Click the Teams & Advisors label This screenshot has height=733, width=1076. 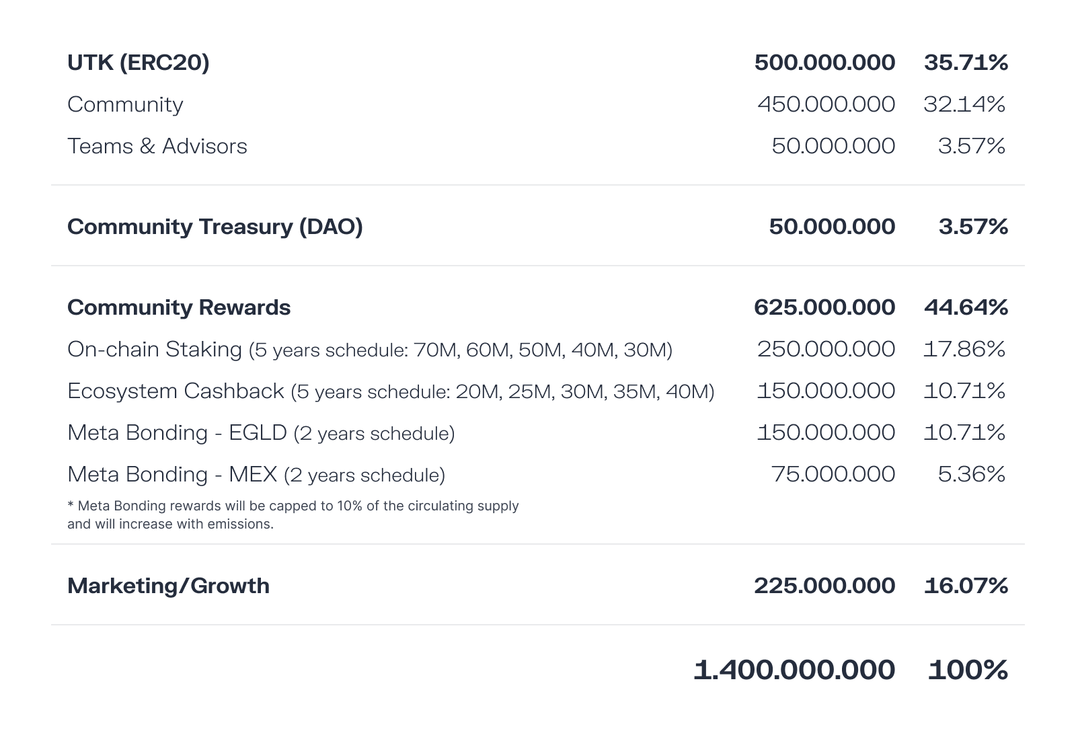[x=157, y=146]
